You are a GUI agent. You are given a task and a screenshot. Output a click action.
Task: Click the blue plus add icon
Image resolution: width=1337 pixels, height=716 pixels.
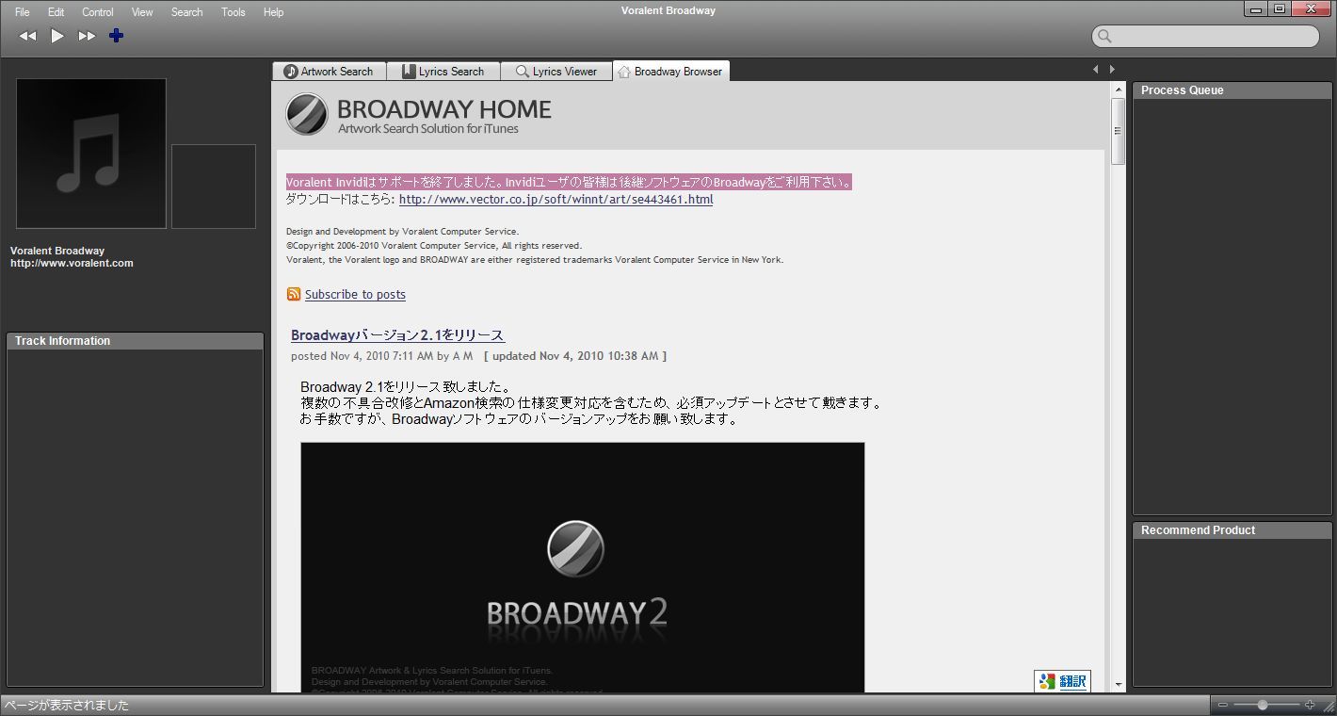pos(116,36)
